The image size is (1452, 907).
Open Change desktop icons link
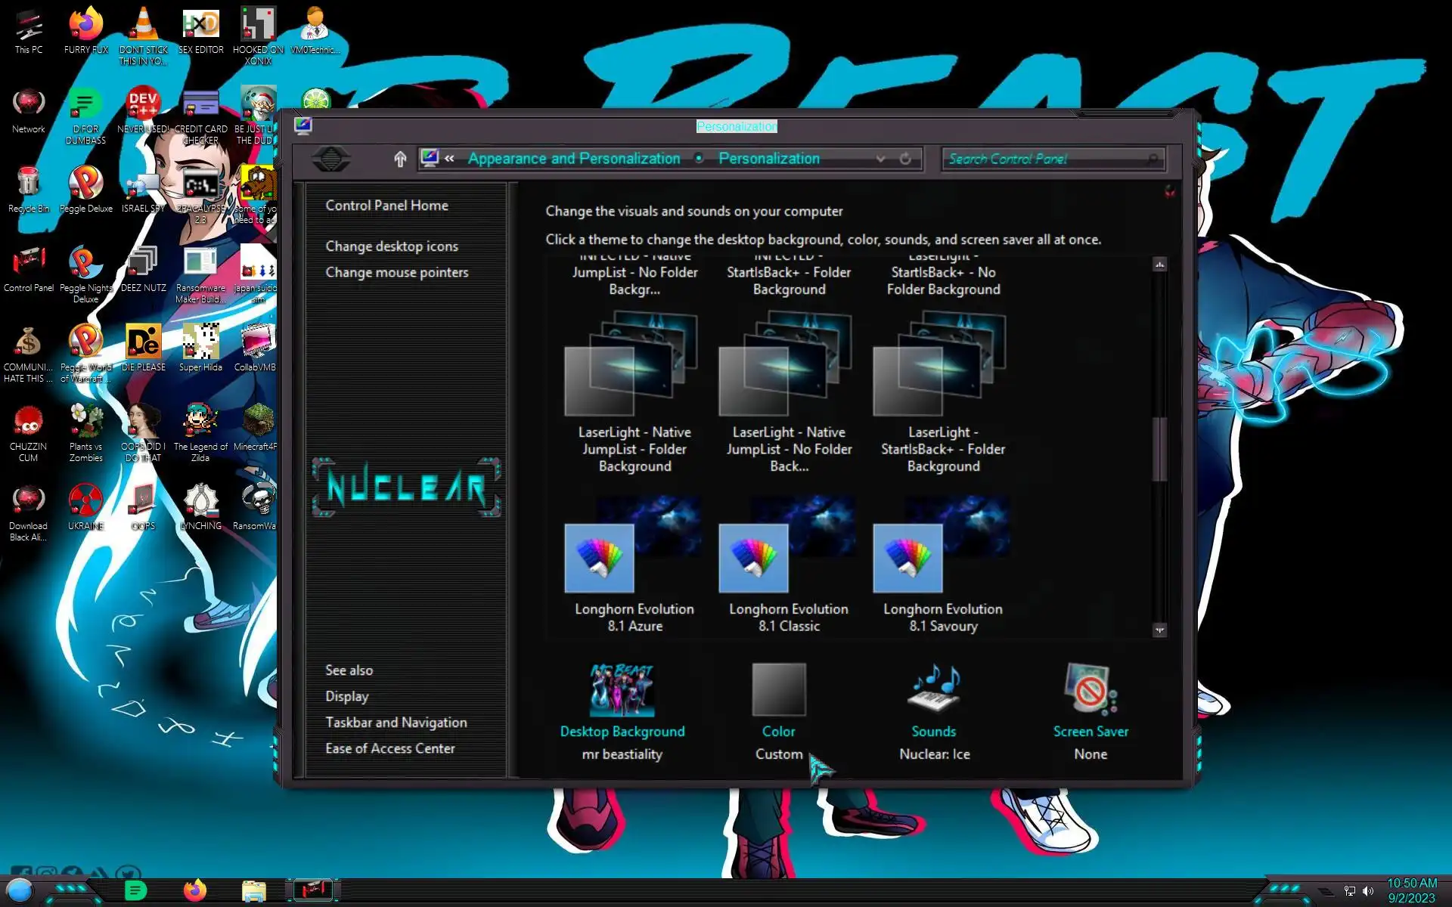tap(391, 246)
